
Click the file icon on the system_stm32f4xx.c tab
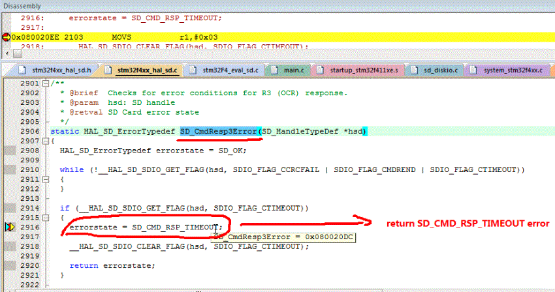[473, 70]
